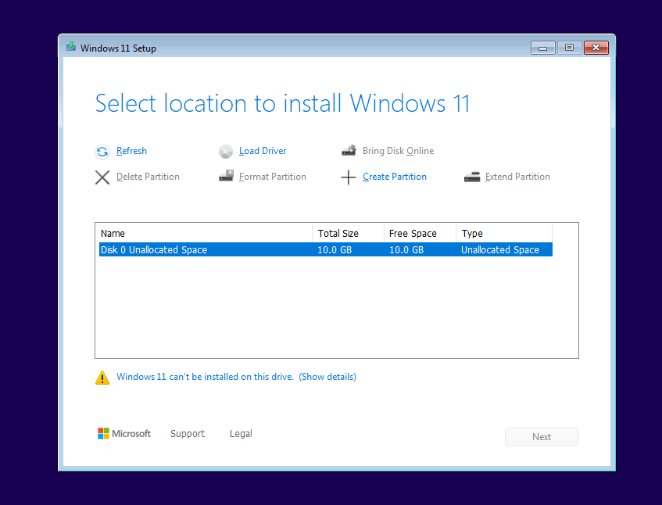
Task: Click the Refresh circular arrows icon
Action: [x=102, y=152]
